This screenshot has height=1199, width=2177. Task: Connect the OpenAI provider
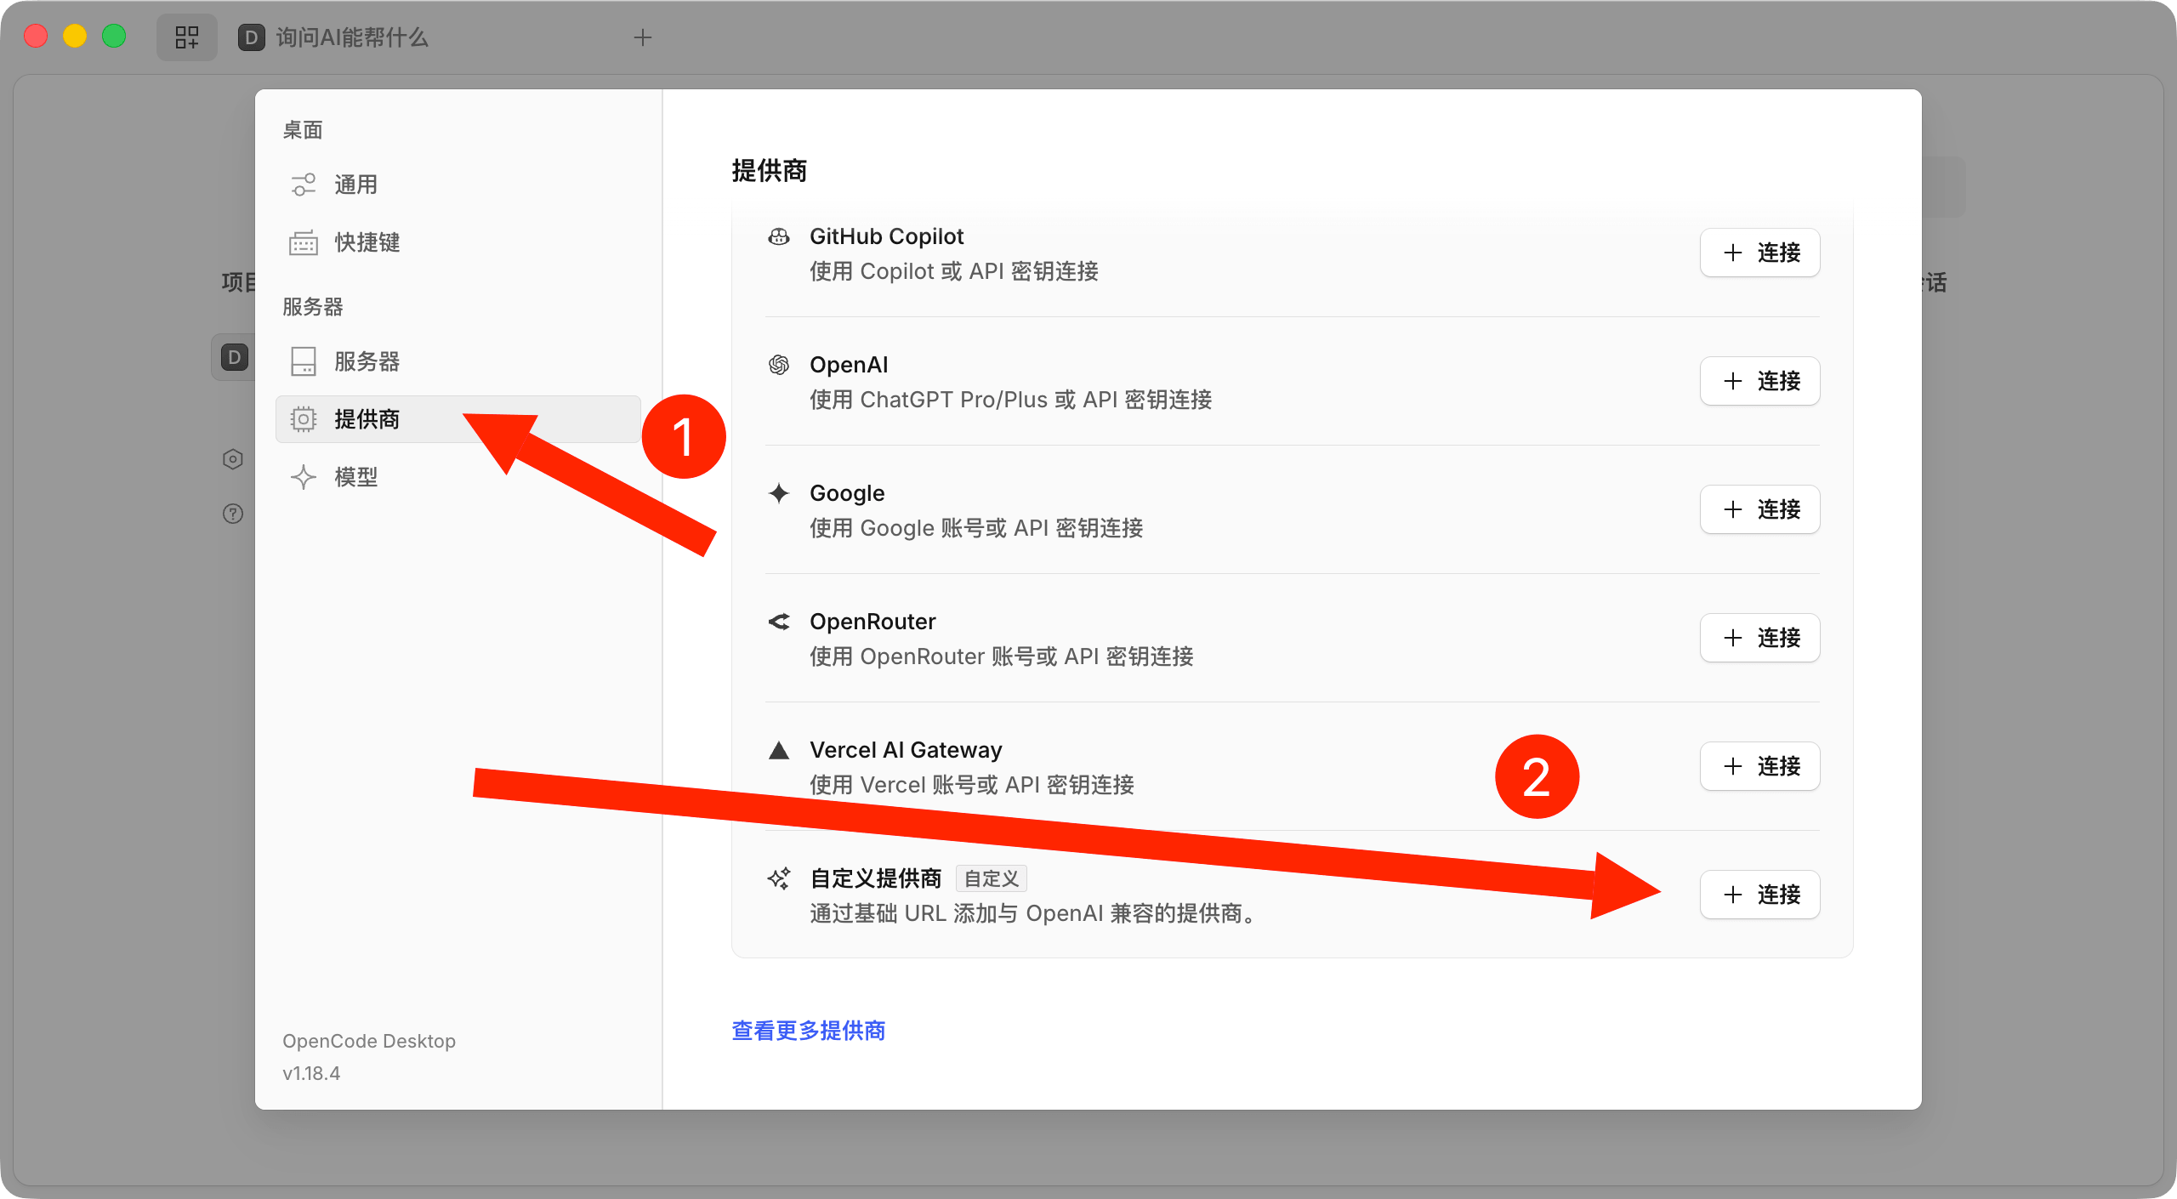[1759, 381]
